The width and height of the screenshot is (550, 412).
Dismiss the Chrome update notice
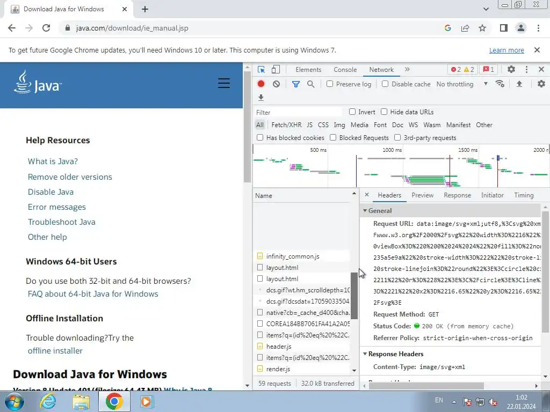coord(537,50)
